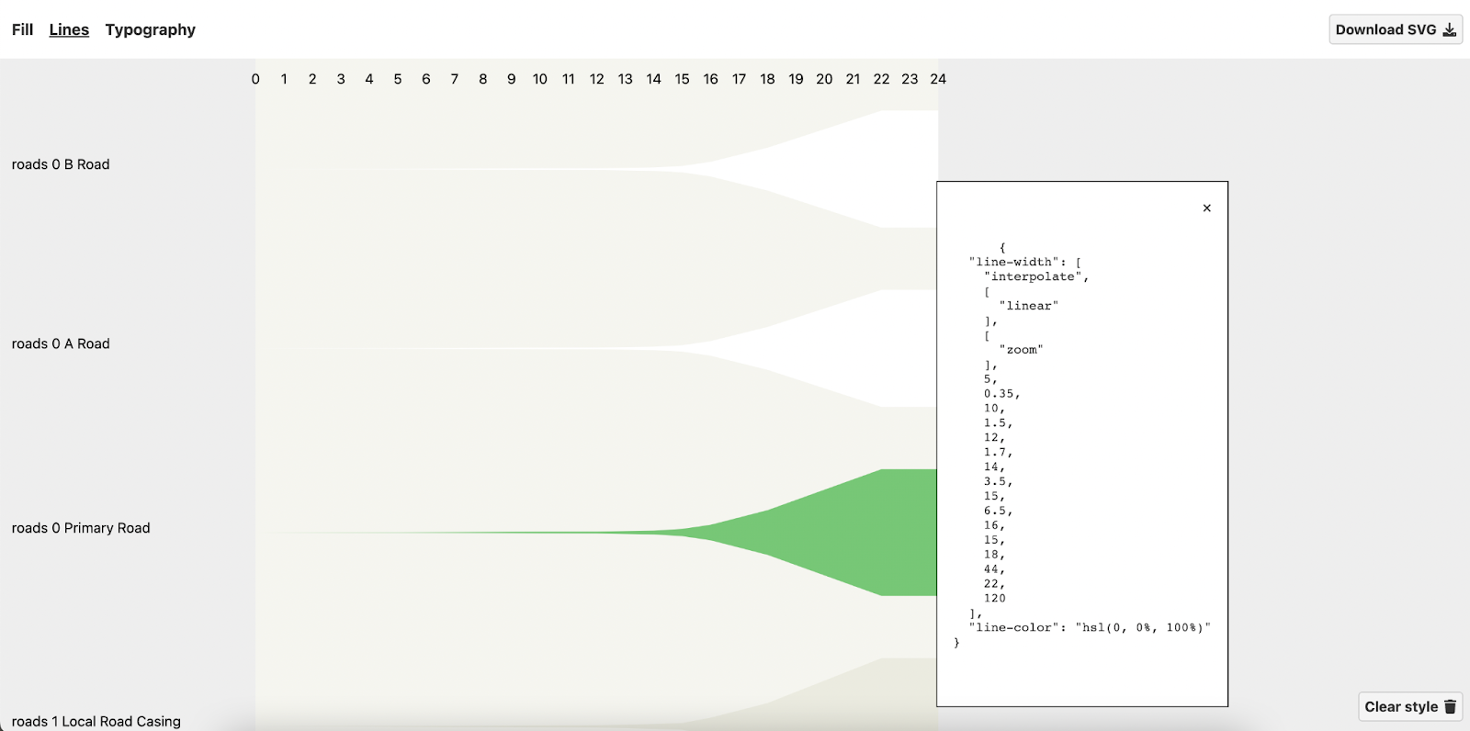Click zoom level 3 on the axis
1470x731 pixels.
click(x=341, y=79)
